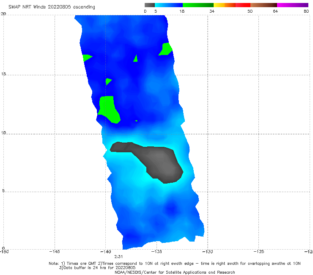Click the title 'SMAP NRT Winds 20220805 ascending'
The width and height of the screenshot is (313, 275).
coord(52,7)
